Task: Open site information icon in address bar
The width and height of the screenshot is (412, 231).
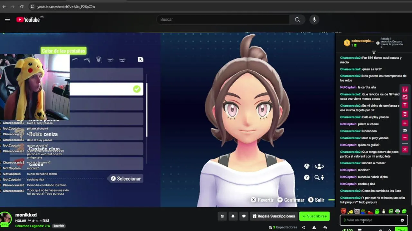Action: click(32, 6)
